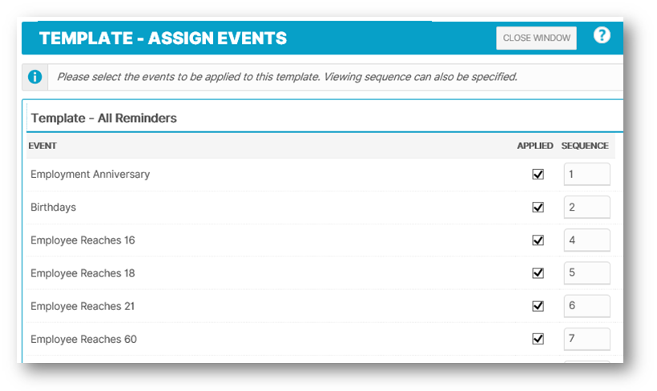The height and width of the screenshot is (391, 657).
Task: Click the Employment Anniversary event row label
Action: point(90,175)
